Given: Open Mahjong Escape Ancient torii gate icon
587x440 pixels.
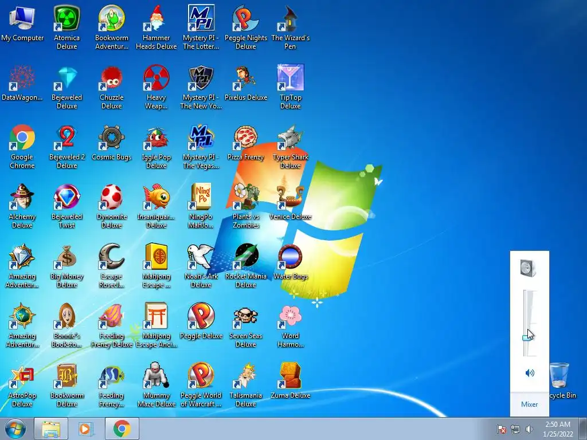Looking at the screenshot, I should pyautogui.click(x=156, y=325).
